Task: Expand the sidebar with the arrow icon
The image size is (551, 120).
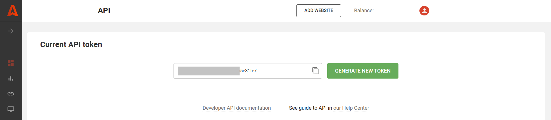Action: [x=11, y=31]
